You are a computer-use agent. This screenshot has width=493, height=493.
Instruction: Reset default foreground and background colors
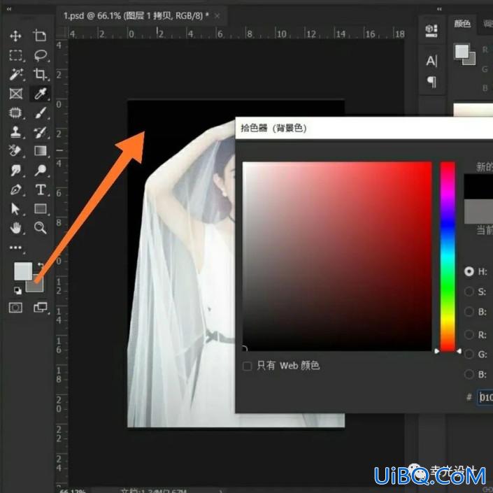pyautogui.click(x=17, y=290)
